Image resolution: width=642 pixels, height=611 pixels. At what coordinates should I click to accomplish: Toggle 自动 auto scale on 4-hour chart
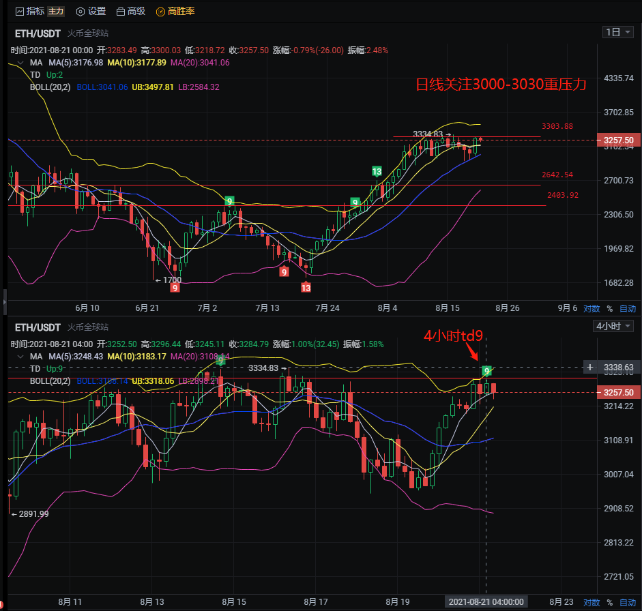627,602
